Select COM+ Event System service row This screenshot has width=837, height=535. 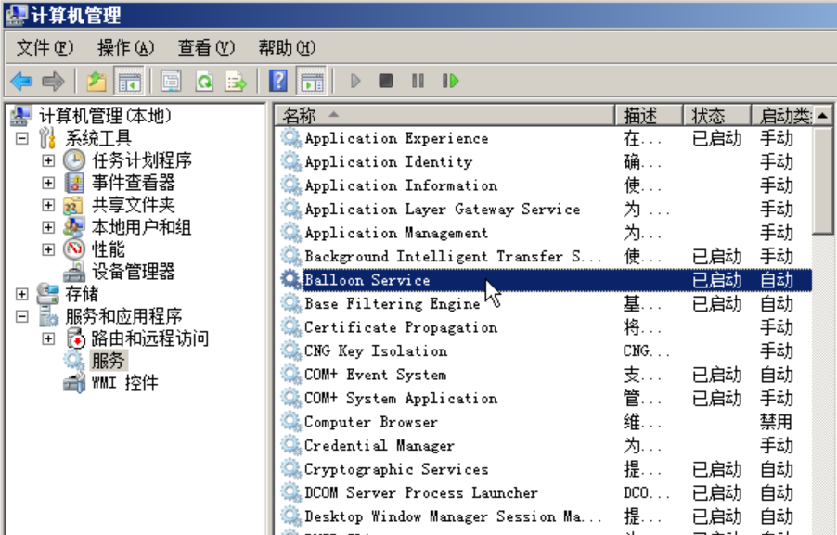(x=544, y=375)
